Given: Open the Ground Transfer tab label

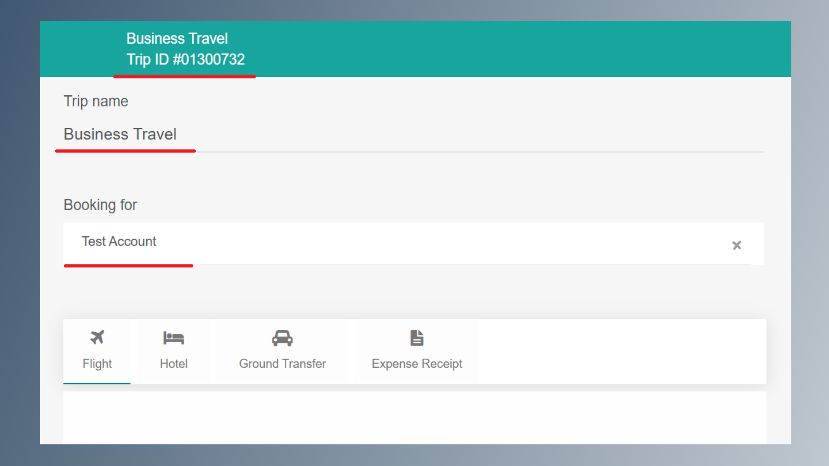Looking at the screenshot, I should pyautogui.click(x=282, y=364).
